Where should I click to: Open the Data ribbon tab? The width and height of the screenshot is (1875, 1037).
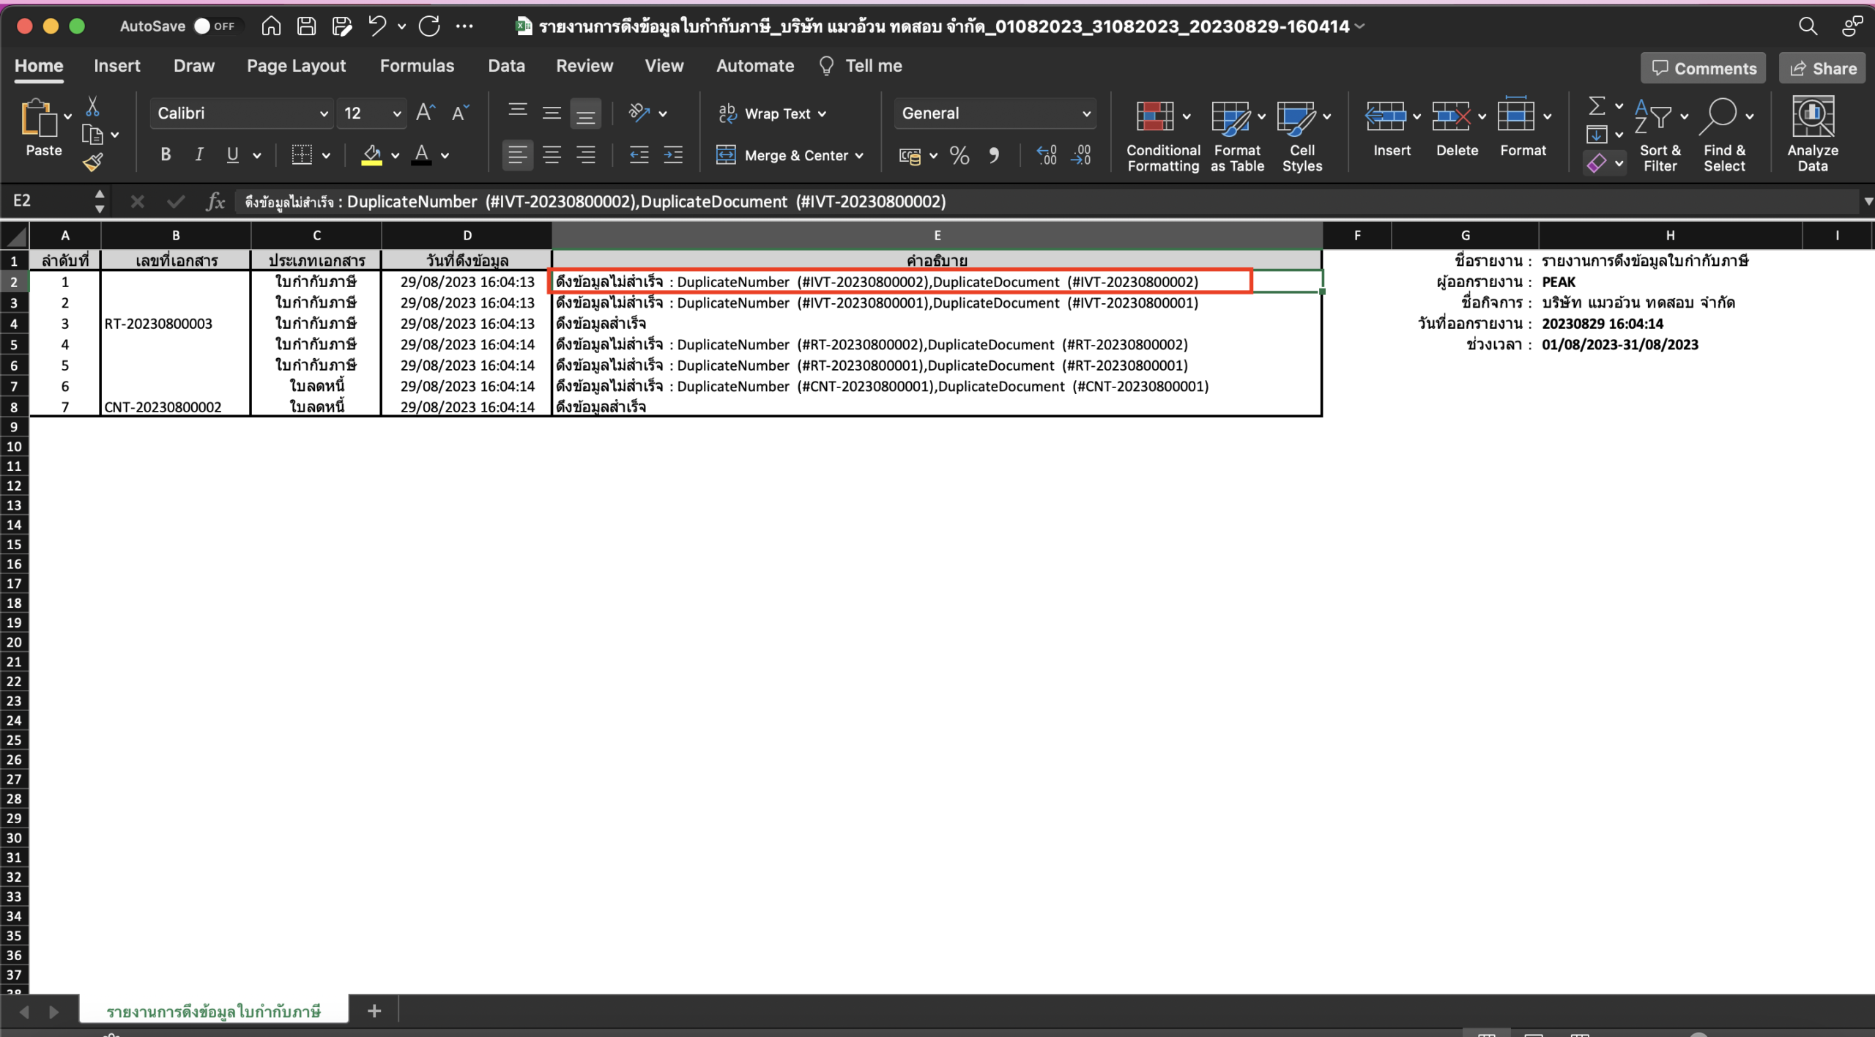506,66
